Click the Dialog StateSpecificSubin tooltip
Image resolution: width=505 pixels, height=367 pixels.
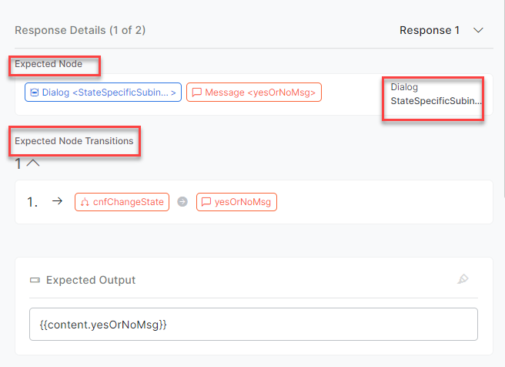click(x=436, y=94)
